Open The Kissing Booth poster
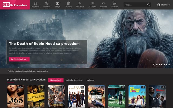 137,97
